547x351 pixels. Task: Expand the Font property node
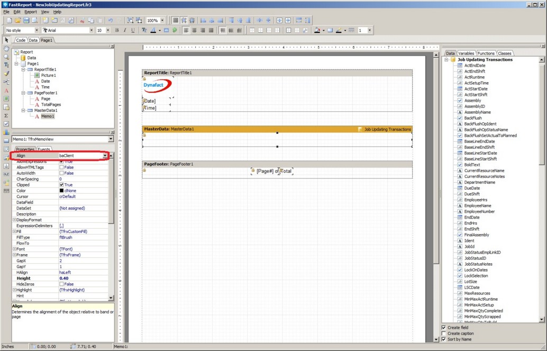[14, 249]
